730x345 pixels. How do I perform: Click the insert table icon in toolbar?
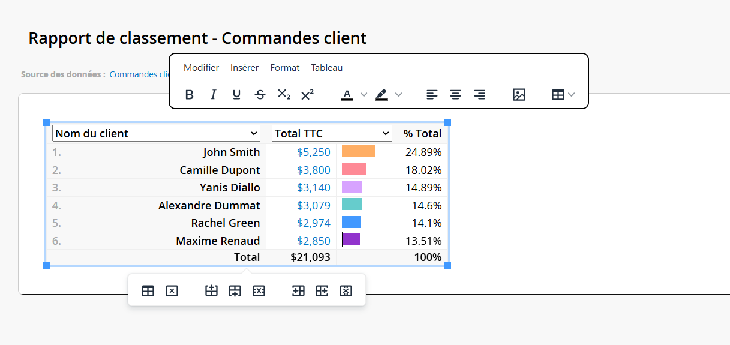558,95
